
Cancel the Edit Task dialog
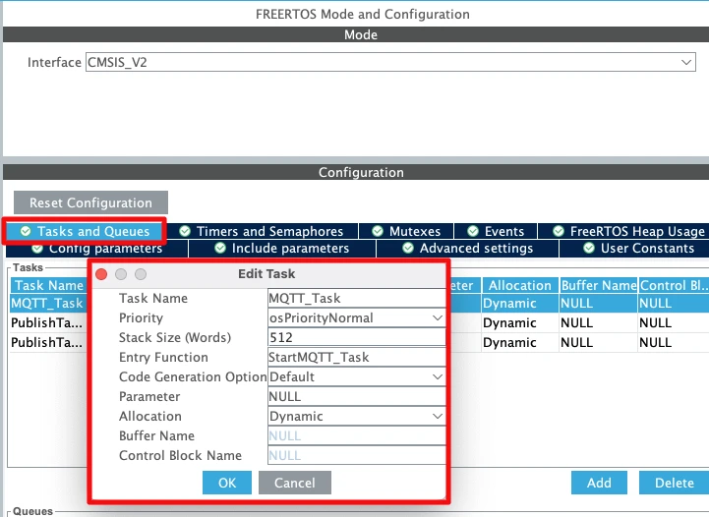click(x=295, y=483)
